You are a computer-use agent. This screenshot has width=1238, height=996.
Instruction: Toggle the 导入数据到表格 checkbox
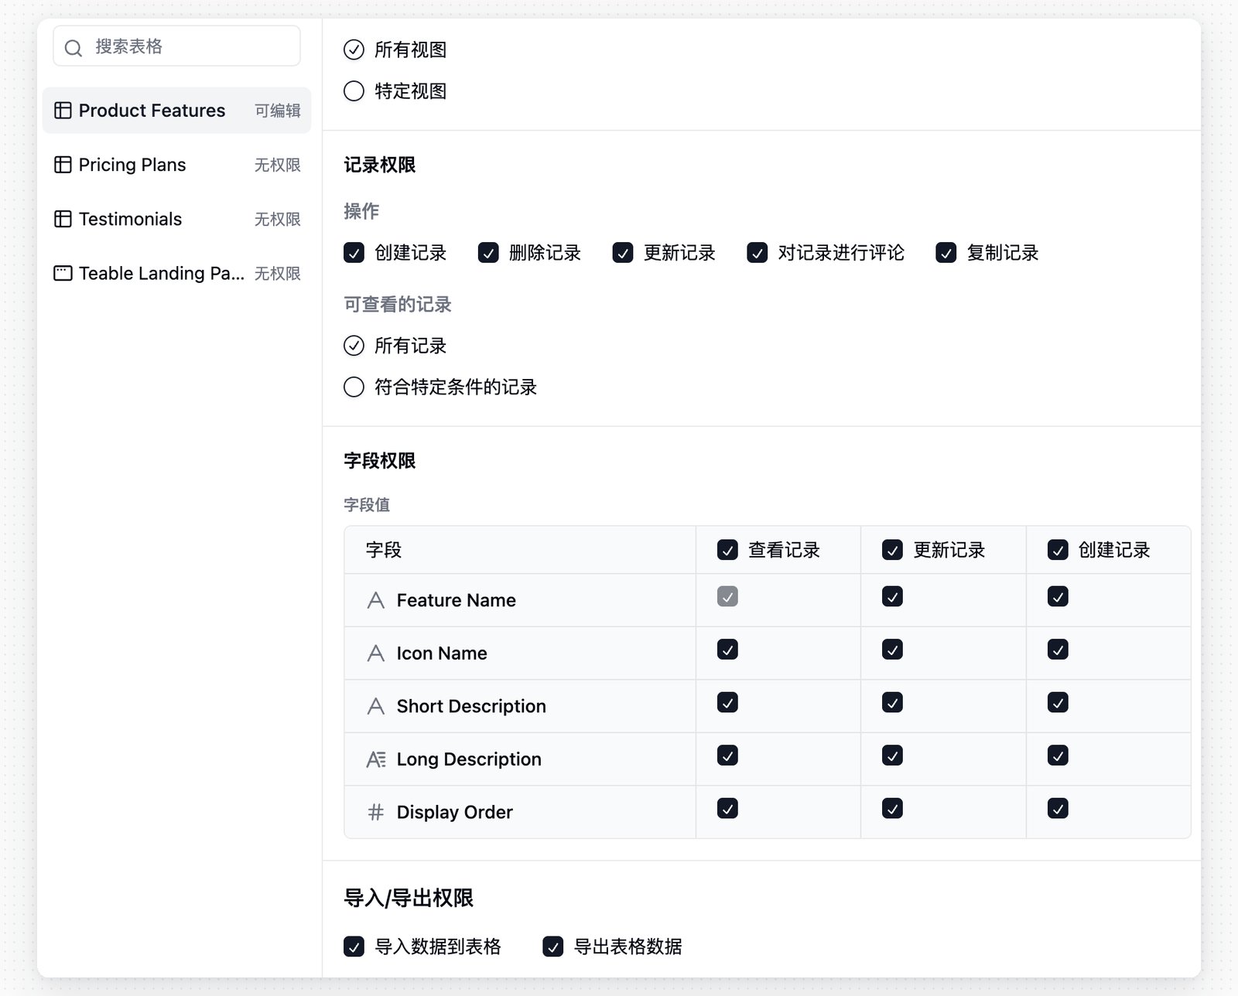354,947
